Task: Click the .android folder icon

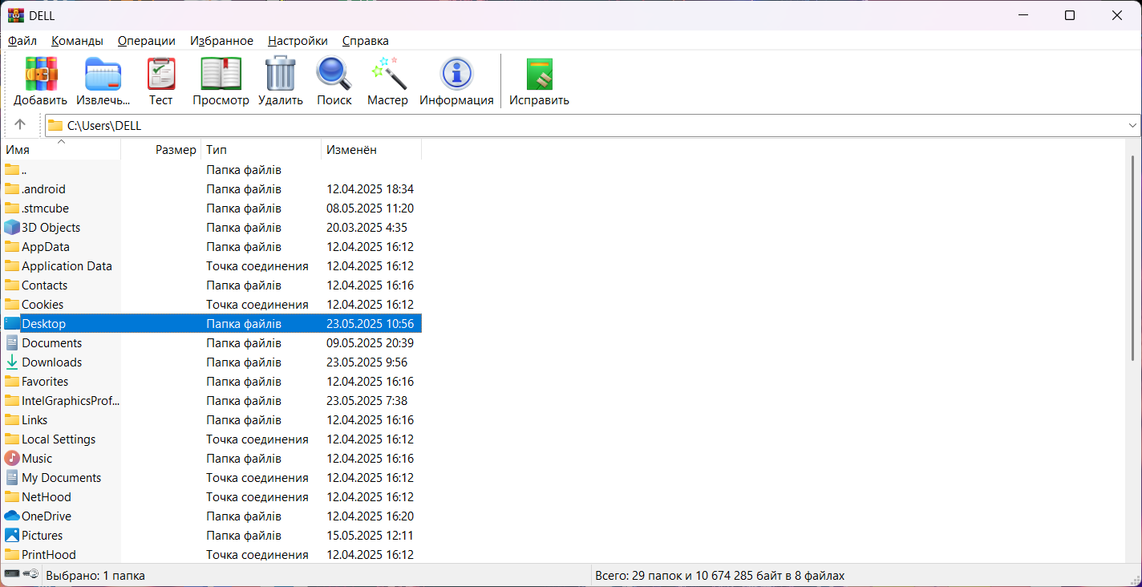Action: coord(11,189)
